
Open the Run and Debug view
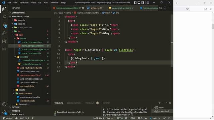(x=4, y=33)
